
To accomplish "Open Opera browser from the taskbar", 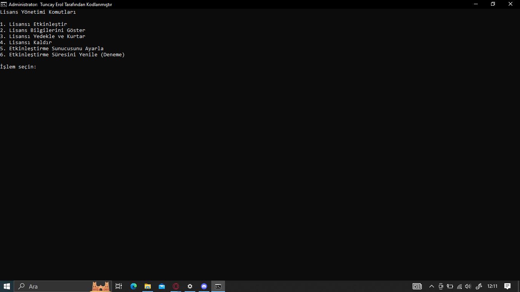I will click(175, 286).
